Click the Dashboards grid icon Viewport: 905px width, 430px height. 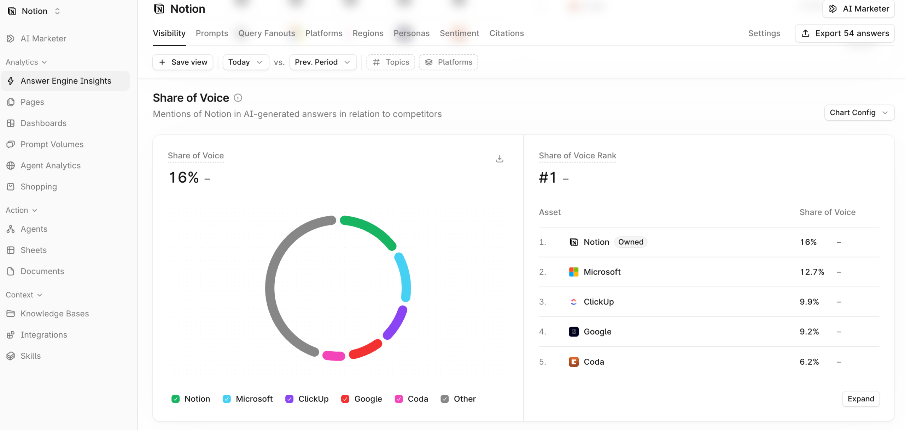pyautogui.click(x=11, y=123)
